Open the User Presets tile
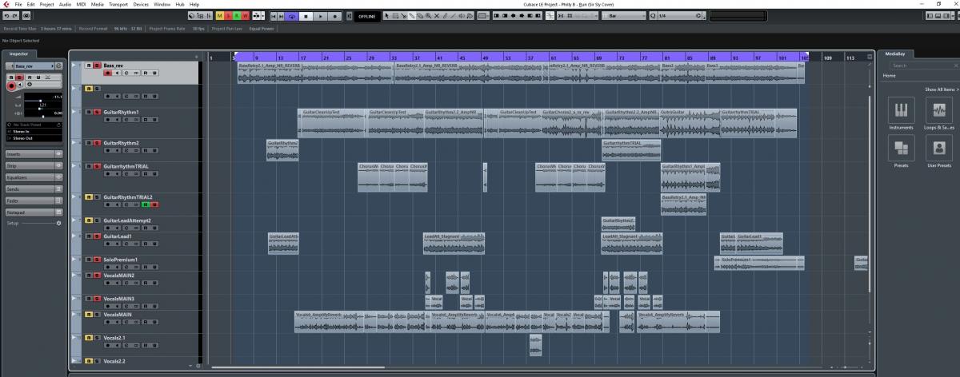Screen dimensions: 960x377 938,150
